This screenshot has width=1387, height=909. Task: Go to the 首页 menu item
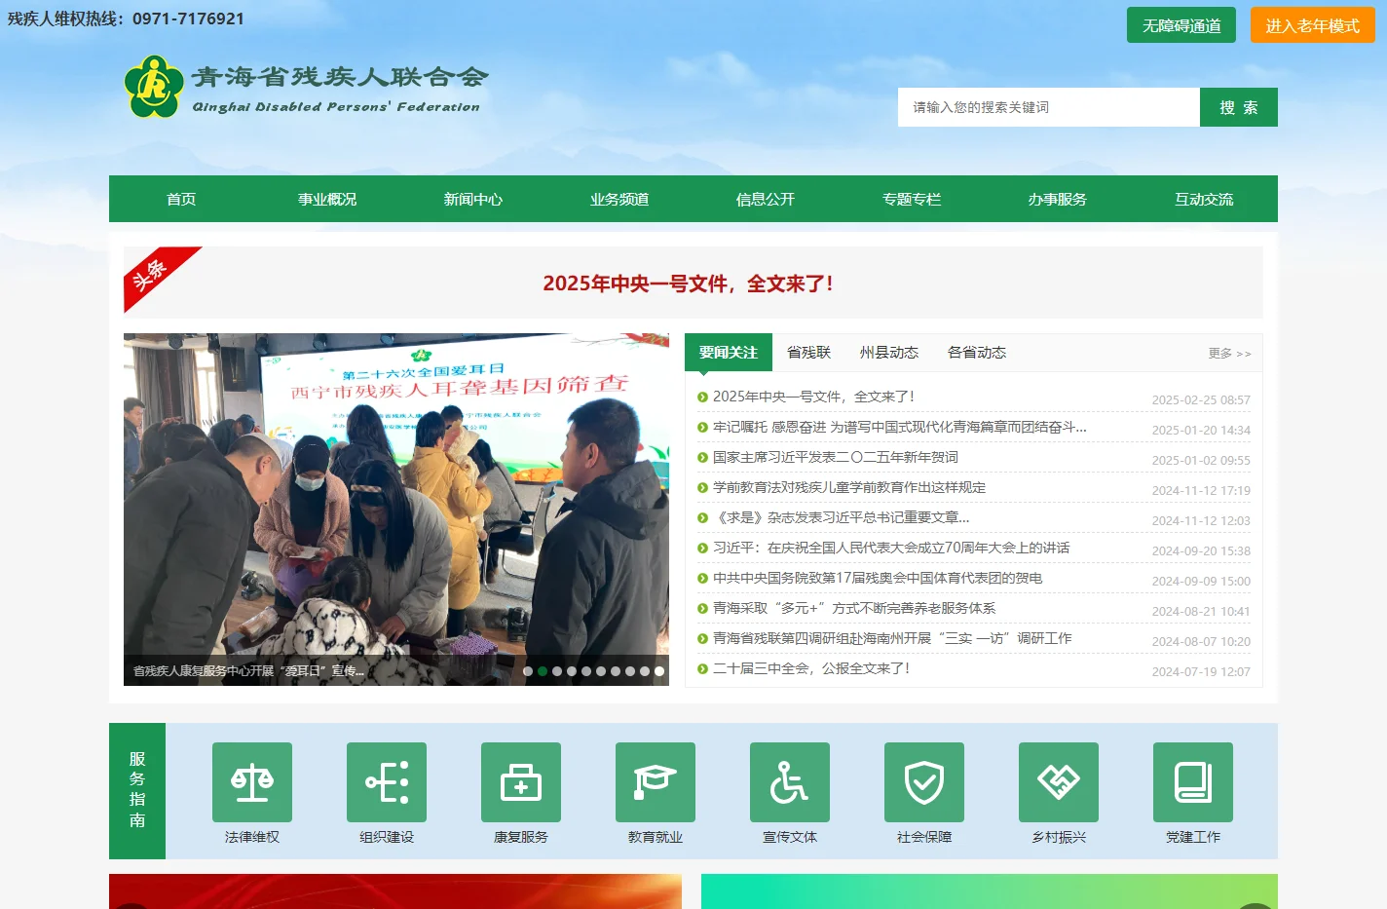(181, 199)
